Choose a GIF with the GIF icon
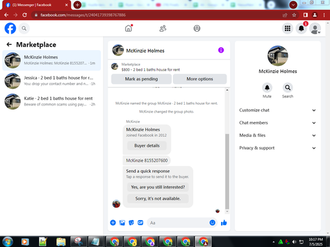This screenshot has width=330, height=247. [x=141, y=223]
